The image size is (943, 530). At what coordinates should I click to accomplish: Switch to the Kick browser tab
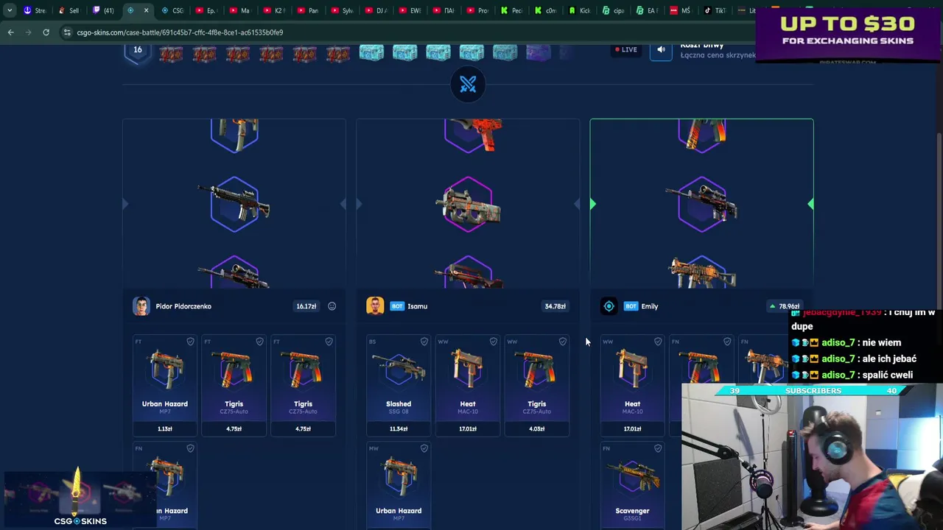coord(580,10)
